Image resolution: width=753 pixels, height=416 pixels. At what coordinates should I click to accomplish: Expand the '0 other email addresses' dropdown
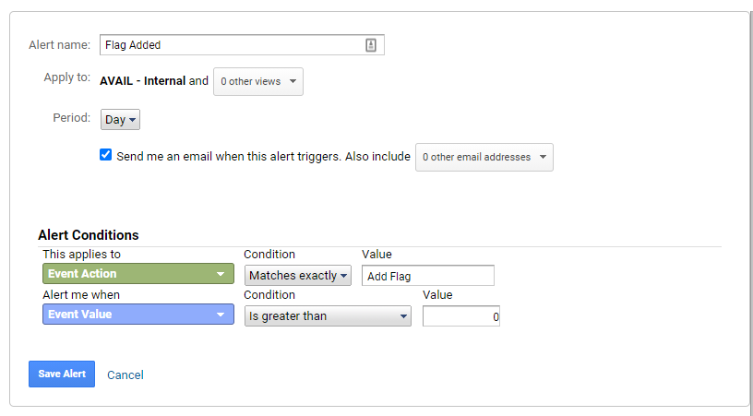(484, 157)
